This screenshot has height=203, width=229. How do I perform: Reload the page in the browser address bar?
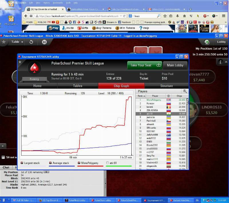[x=124, y=16]
